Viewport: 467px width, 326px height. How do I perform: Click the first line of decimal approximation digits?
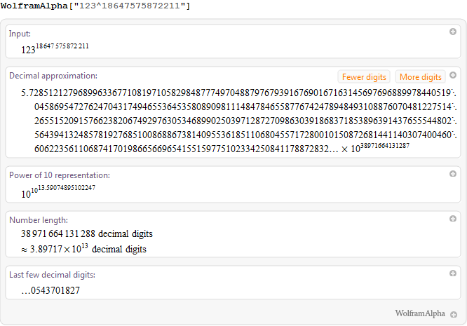pos(238,93)
